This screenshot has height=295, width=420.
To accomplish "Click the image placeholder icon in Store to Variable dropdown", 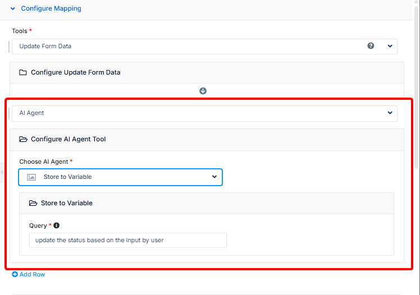I will (x=31, y=177).
